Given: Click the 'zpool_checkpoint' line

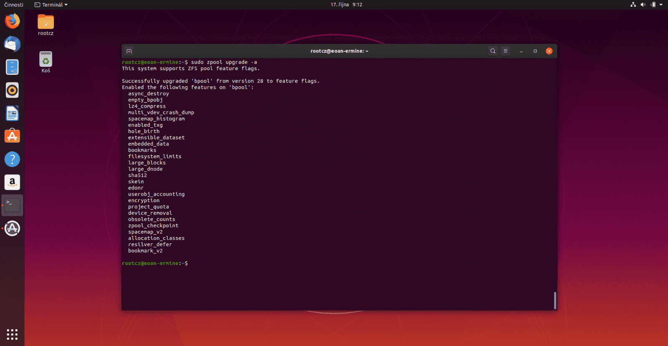Looking at the screenshot, I should tap(153, 225).
